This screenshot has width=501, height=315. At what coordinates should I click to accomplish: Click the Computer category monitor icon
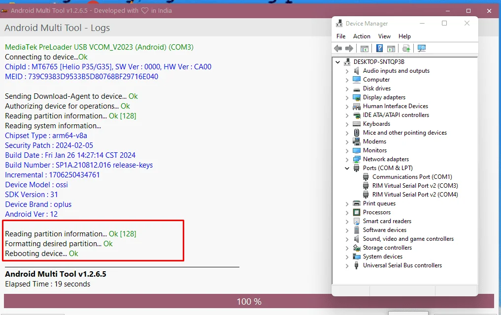[357, 80]
